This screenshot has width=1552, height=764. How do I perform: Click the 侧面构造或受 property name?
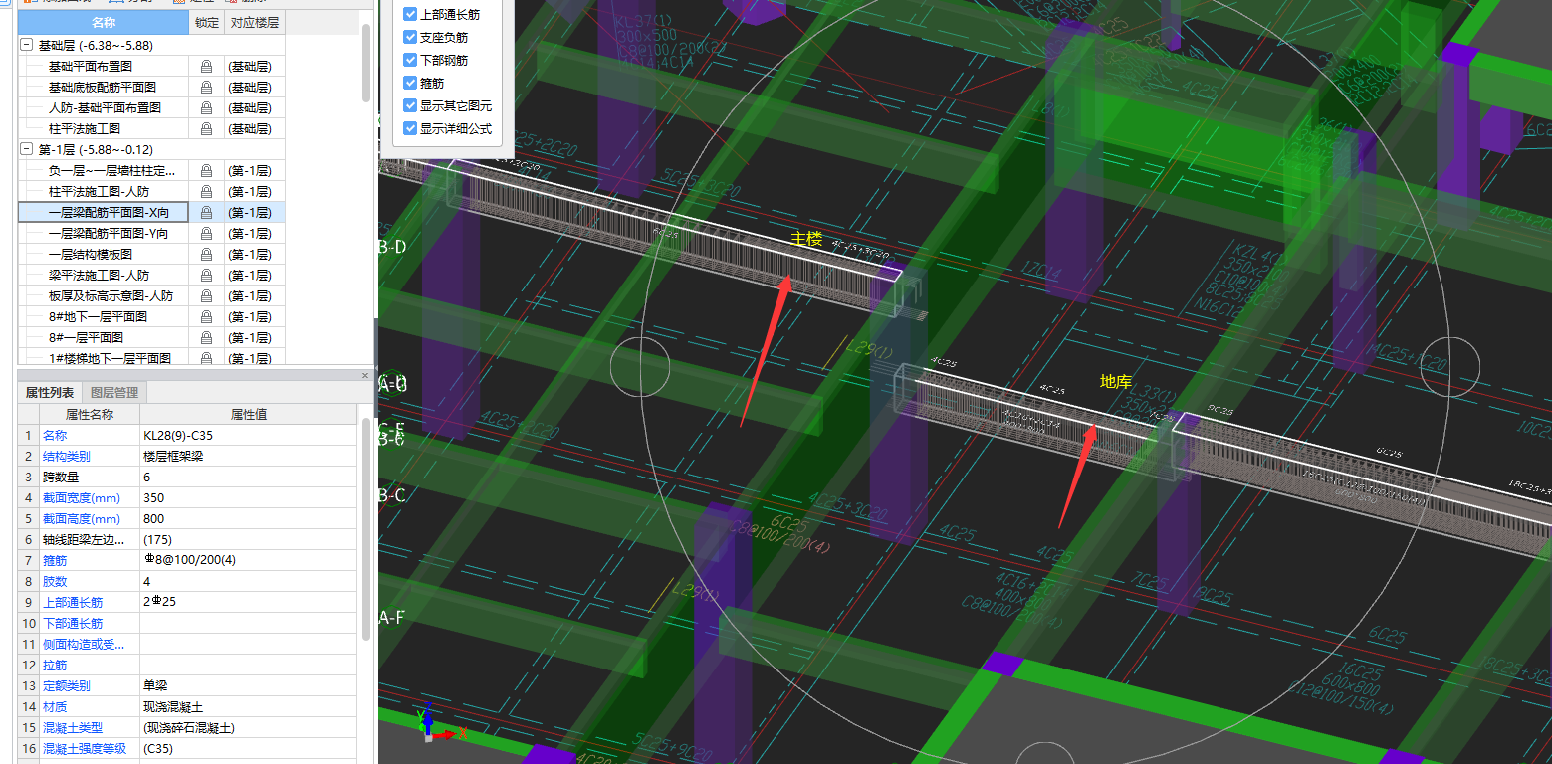pos(84,644)
